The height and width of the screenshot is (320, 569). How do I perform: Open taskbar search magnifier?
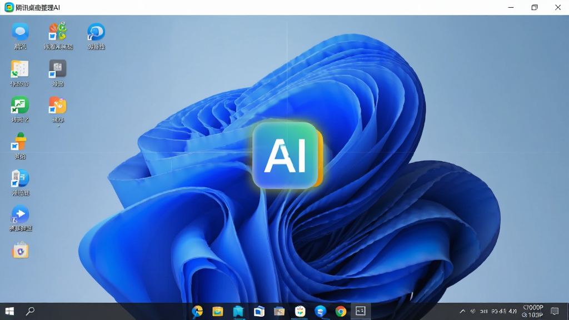click(30, 311)
